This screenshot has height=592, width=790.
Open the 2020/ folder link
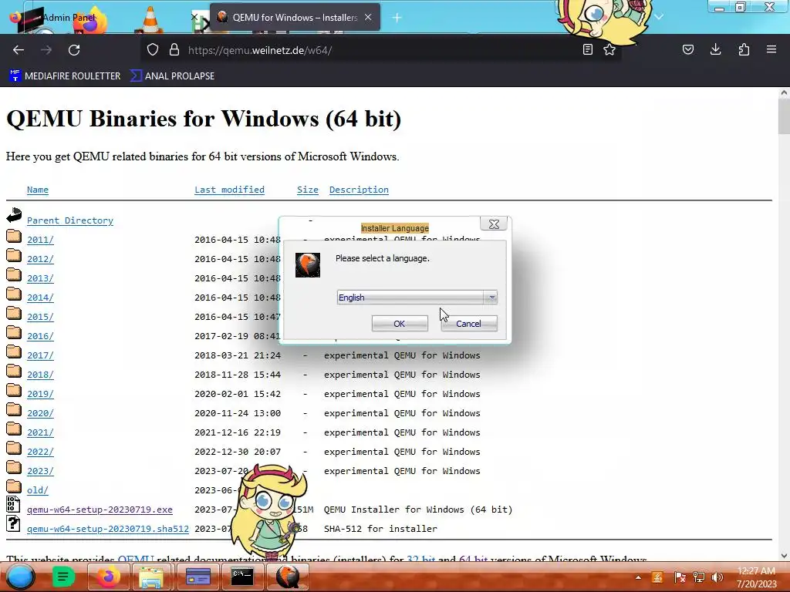[40, 413]
